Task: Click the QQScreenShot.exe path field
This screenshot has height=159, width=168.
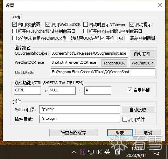Action: (89, 54)
